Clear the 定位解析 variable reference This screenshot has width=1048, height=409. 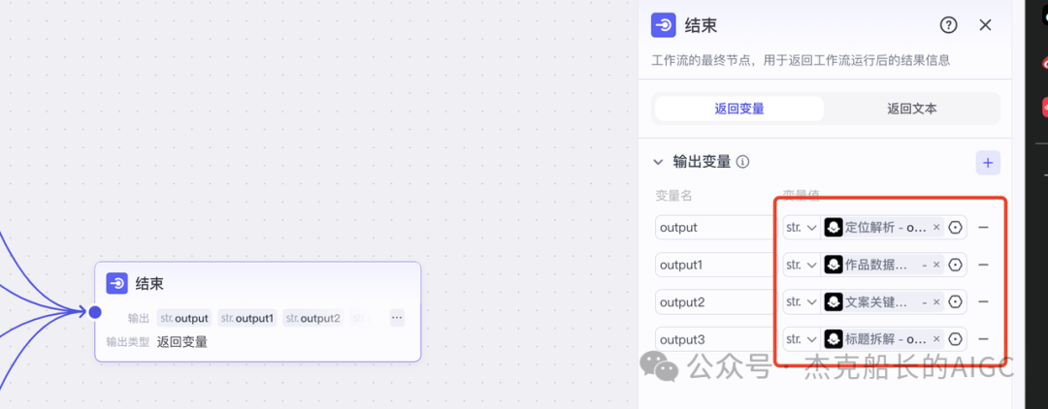936,228
